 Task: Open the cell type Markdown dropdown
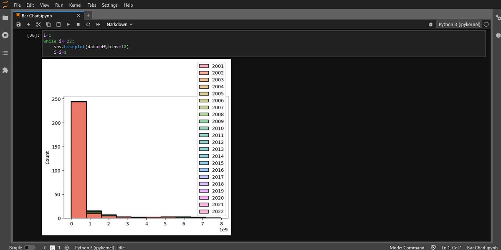tap(119, 25)
